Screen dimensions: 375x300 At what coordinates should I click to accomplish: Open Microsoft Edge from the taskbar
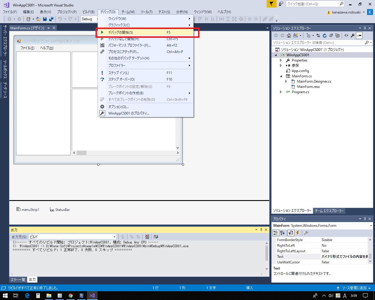coord(27,296)
